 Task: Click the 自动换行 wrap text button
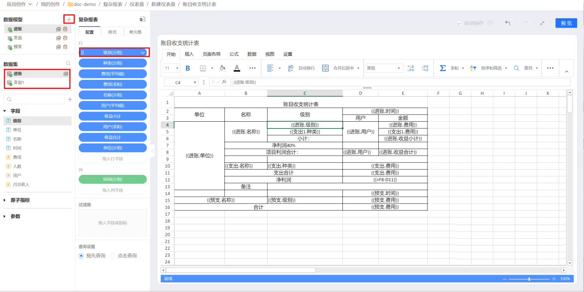(x=302, y=68)
